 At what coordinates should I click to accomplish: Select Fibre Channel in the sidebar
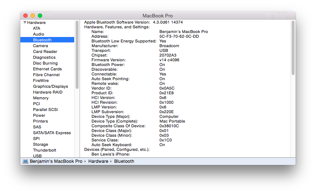point(46,75)
